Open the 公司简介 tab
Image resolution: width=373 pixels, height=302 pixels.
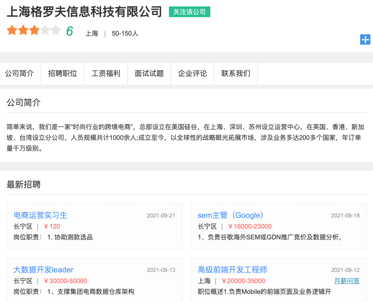click(x=19, y=74)
